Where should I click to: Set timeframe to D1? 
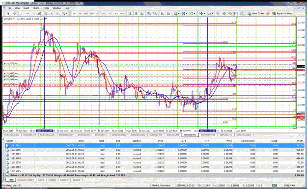[x=110, y=14]
